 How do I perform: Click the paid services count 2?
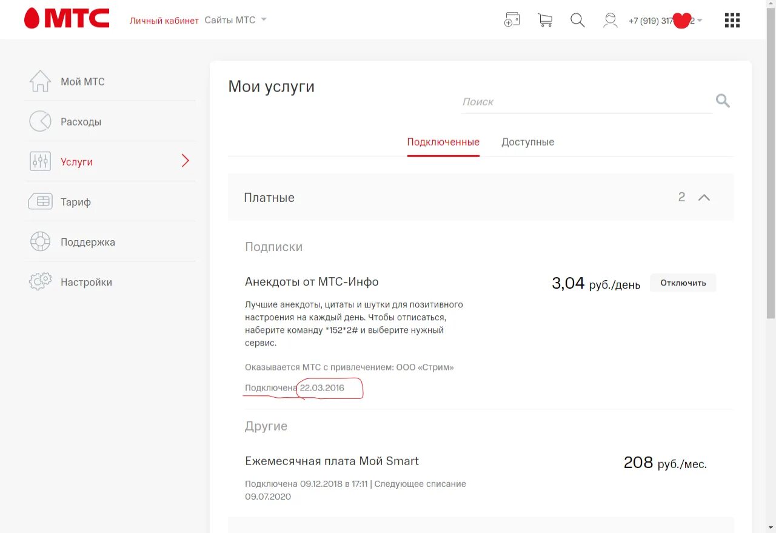click(x=681, y=197)
